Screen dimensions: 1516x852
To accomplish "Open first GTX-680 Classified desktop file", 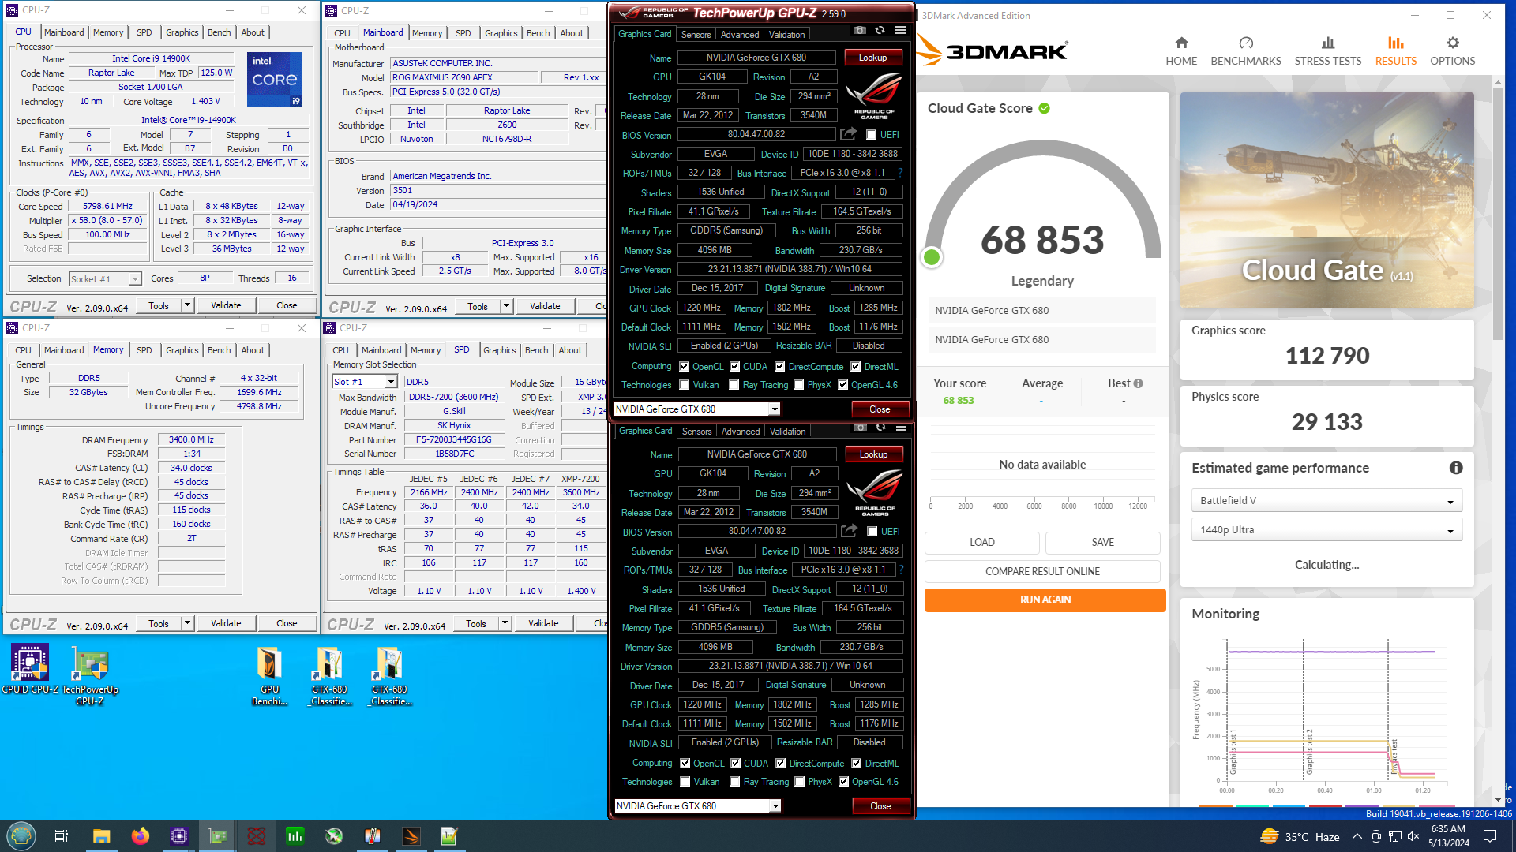I will pyautogui.click(x=330, y=676).
